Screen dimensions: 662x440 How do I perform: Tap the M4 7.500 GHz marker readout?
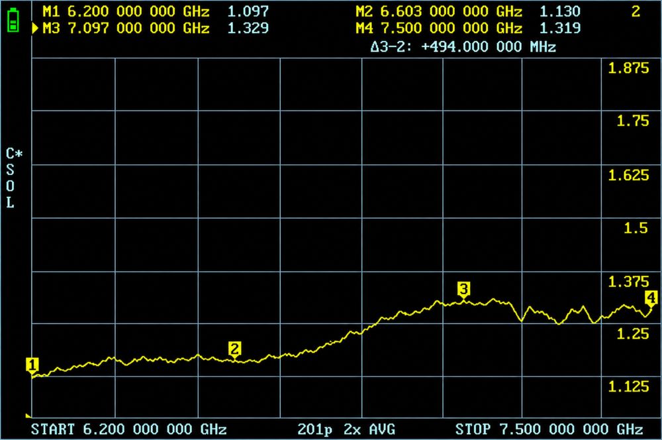tap(468, 28)
